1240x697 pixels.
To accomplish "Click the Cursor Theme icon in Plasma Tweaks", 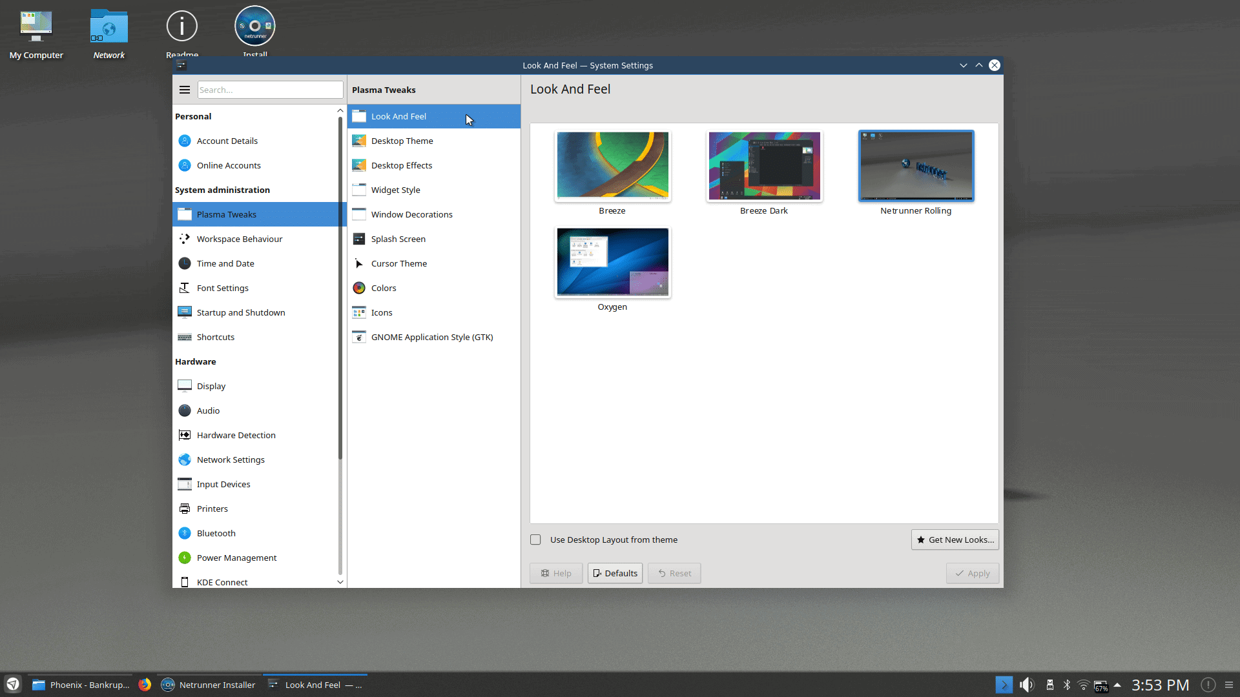I will (358, 263).
